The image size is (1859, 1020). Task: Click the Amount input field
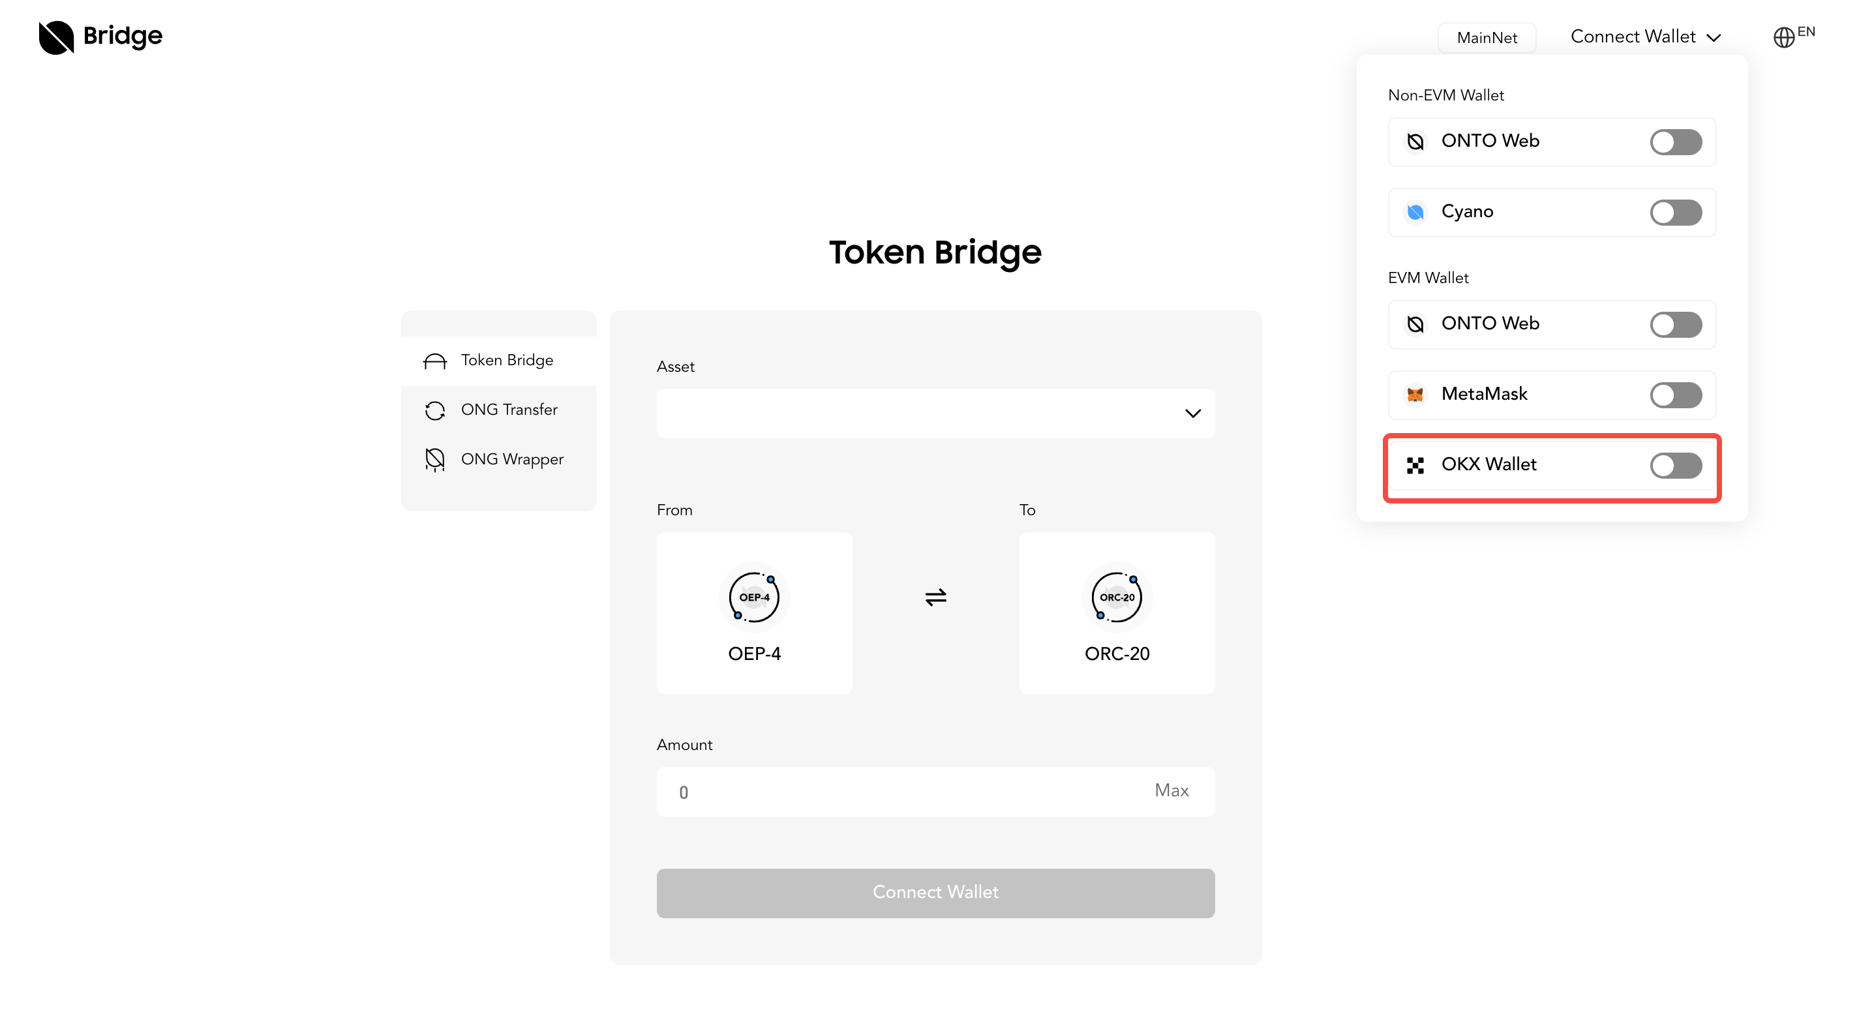pos(902,792)
